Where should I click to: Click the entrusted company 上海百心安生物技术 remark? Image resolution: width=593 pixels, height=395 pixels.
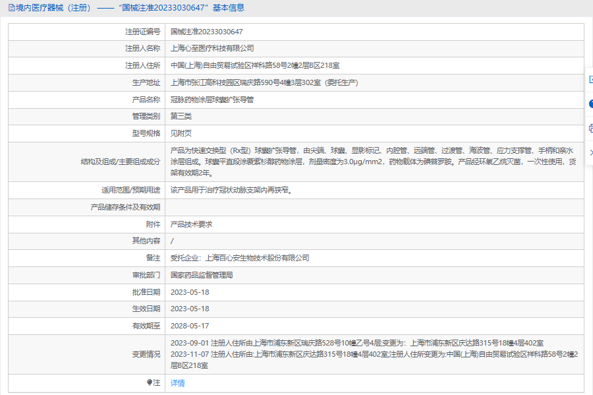[240, 258]
